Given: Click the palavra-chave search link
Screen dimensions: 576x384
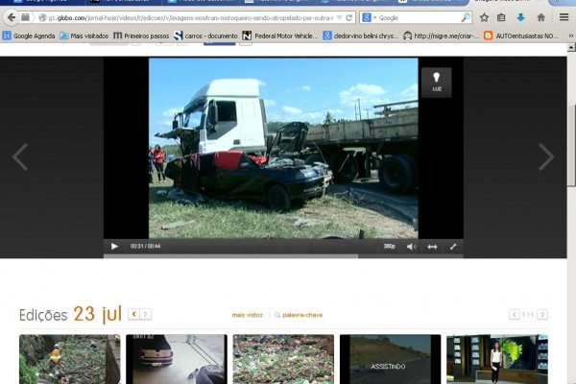Looking at the screenshot, I should point(300,315).
